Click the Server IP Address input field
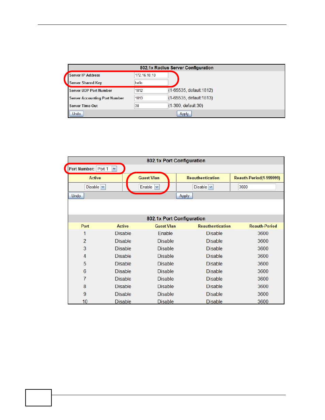 pyautogui.click(x=151, y=75)
